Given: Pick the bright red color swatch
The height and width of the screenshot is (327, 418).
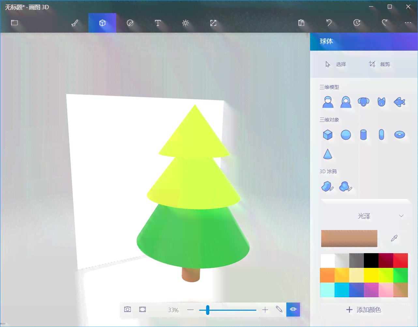Looking at the screenshot, I should pyautogui.click(x=401, y=261).
